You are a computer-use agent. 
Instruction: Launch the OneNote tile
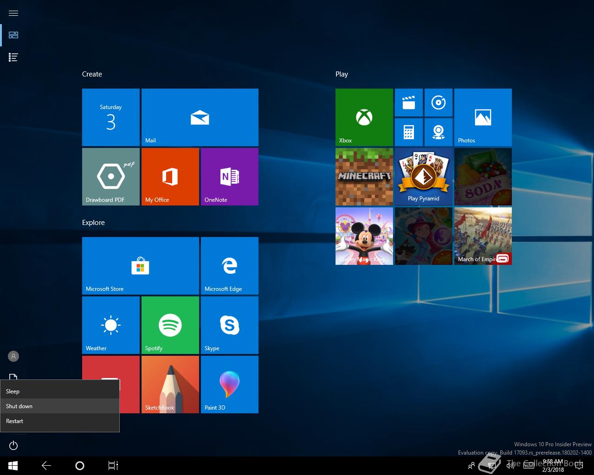[230, 177]
